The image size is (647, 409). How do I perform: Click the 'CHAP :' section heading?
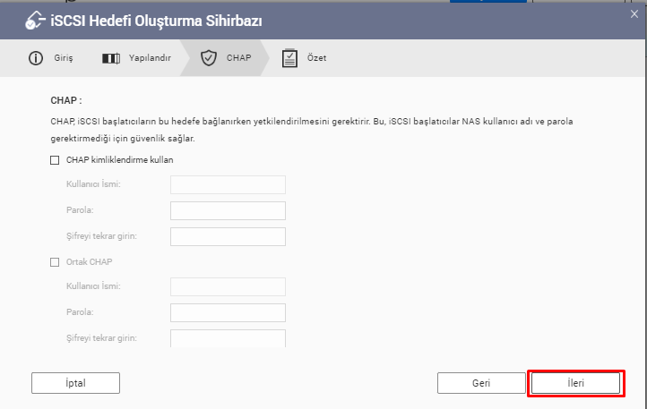[x=66, y=100]
